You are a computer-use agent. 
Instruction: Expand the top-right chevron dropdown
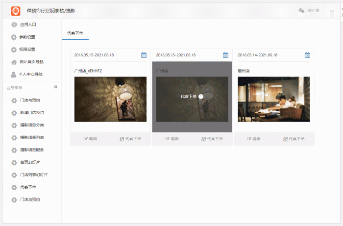tap(332, 10)
